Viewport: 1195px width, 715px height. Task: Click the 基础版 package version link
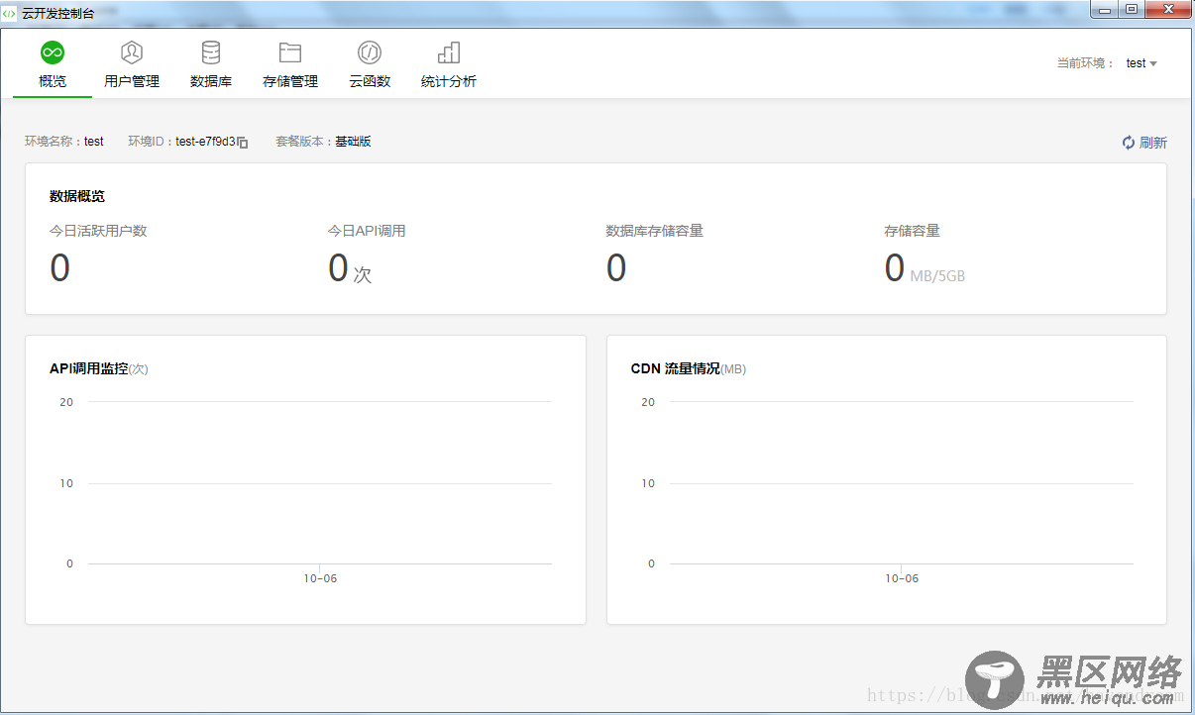[x=353, y=142]
